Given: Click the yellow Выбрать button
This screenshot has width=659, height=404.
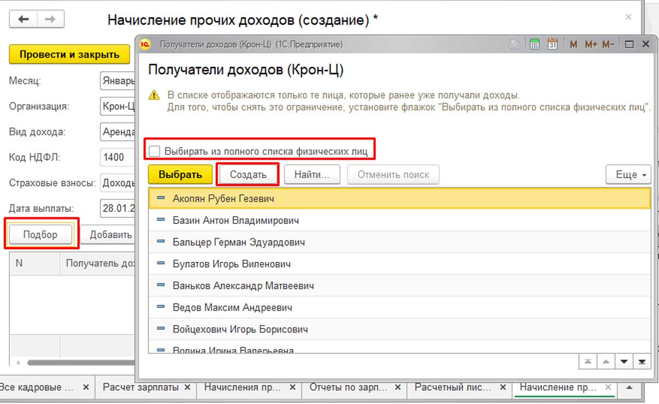Looking at the screenshot, I should pyautogui.click(x=181, y=175).
